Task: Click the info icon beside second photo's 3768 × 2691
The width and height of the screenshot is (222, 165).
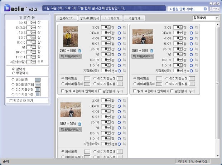Action: 152,51
